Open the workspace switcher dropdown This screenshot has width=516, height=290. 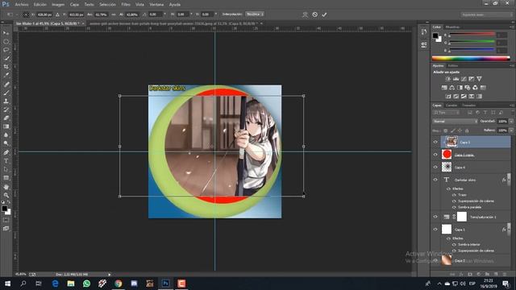tap(486, 14)
